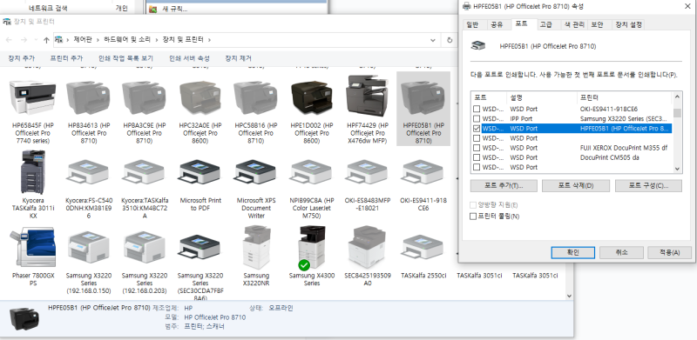Click 장치 제거 in the toolbar

(238, 58)
